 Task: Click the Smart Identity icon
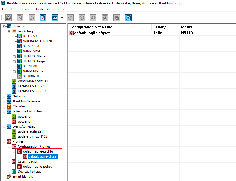(x=9, y=177)
